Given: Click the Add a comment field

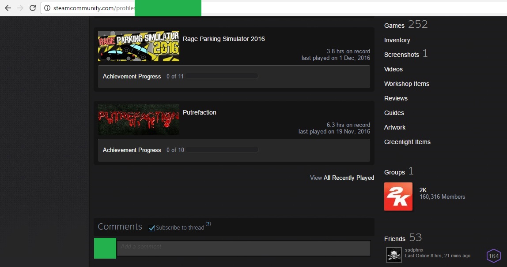Looking at the screenshot, I should [x=244, y=248].
